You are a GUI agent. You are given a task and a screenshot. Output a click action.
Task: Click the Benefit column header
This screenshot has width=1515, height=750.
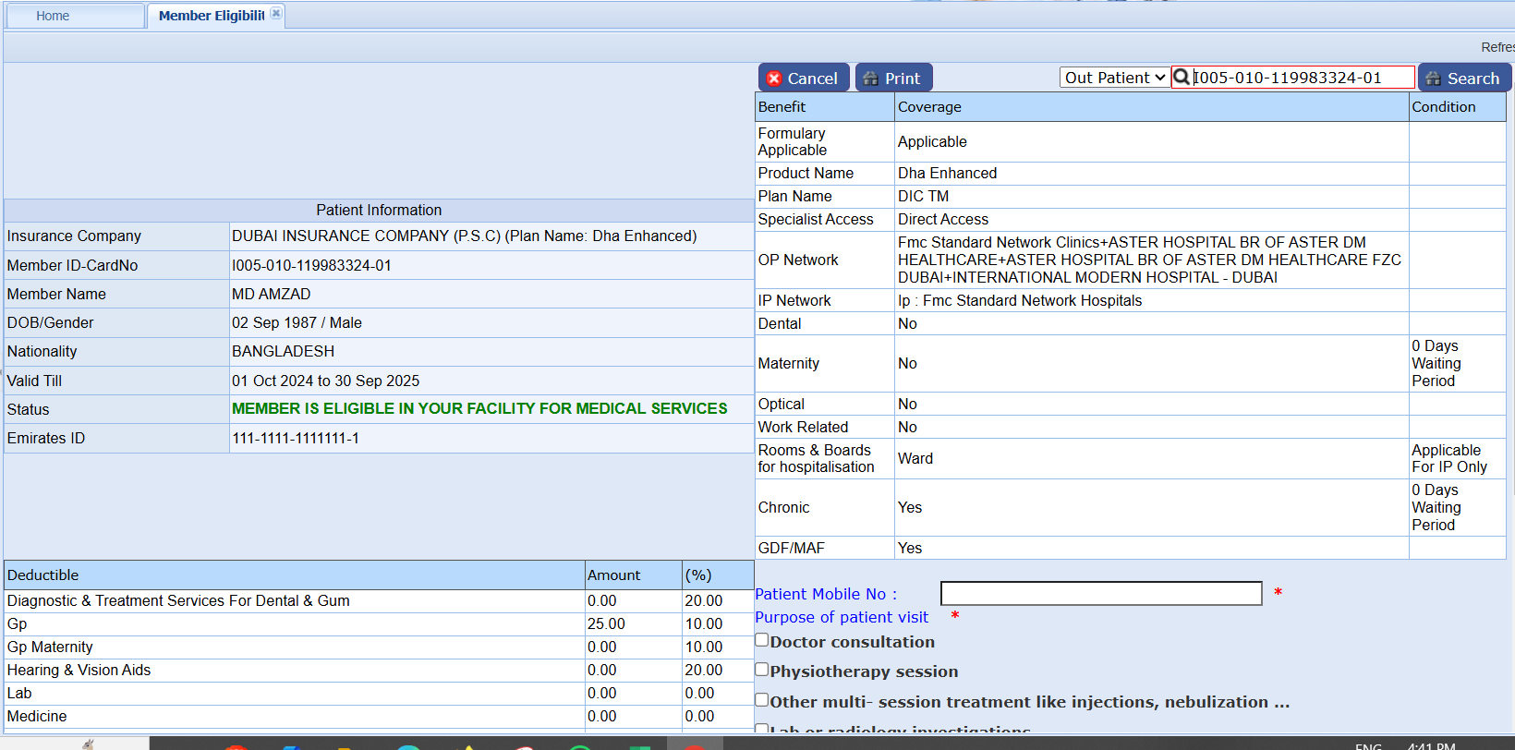[x=782, y=107]
